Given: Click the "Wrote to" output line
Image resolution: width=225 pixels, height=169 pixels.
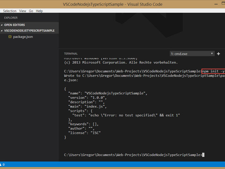Looking at the screenshot, I should (x=144, y=76).
